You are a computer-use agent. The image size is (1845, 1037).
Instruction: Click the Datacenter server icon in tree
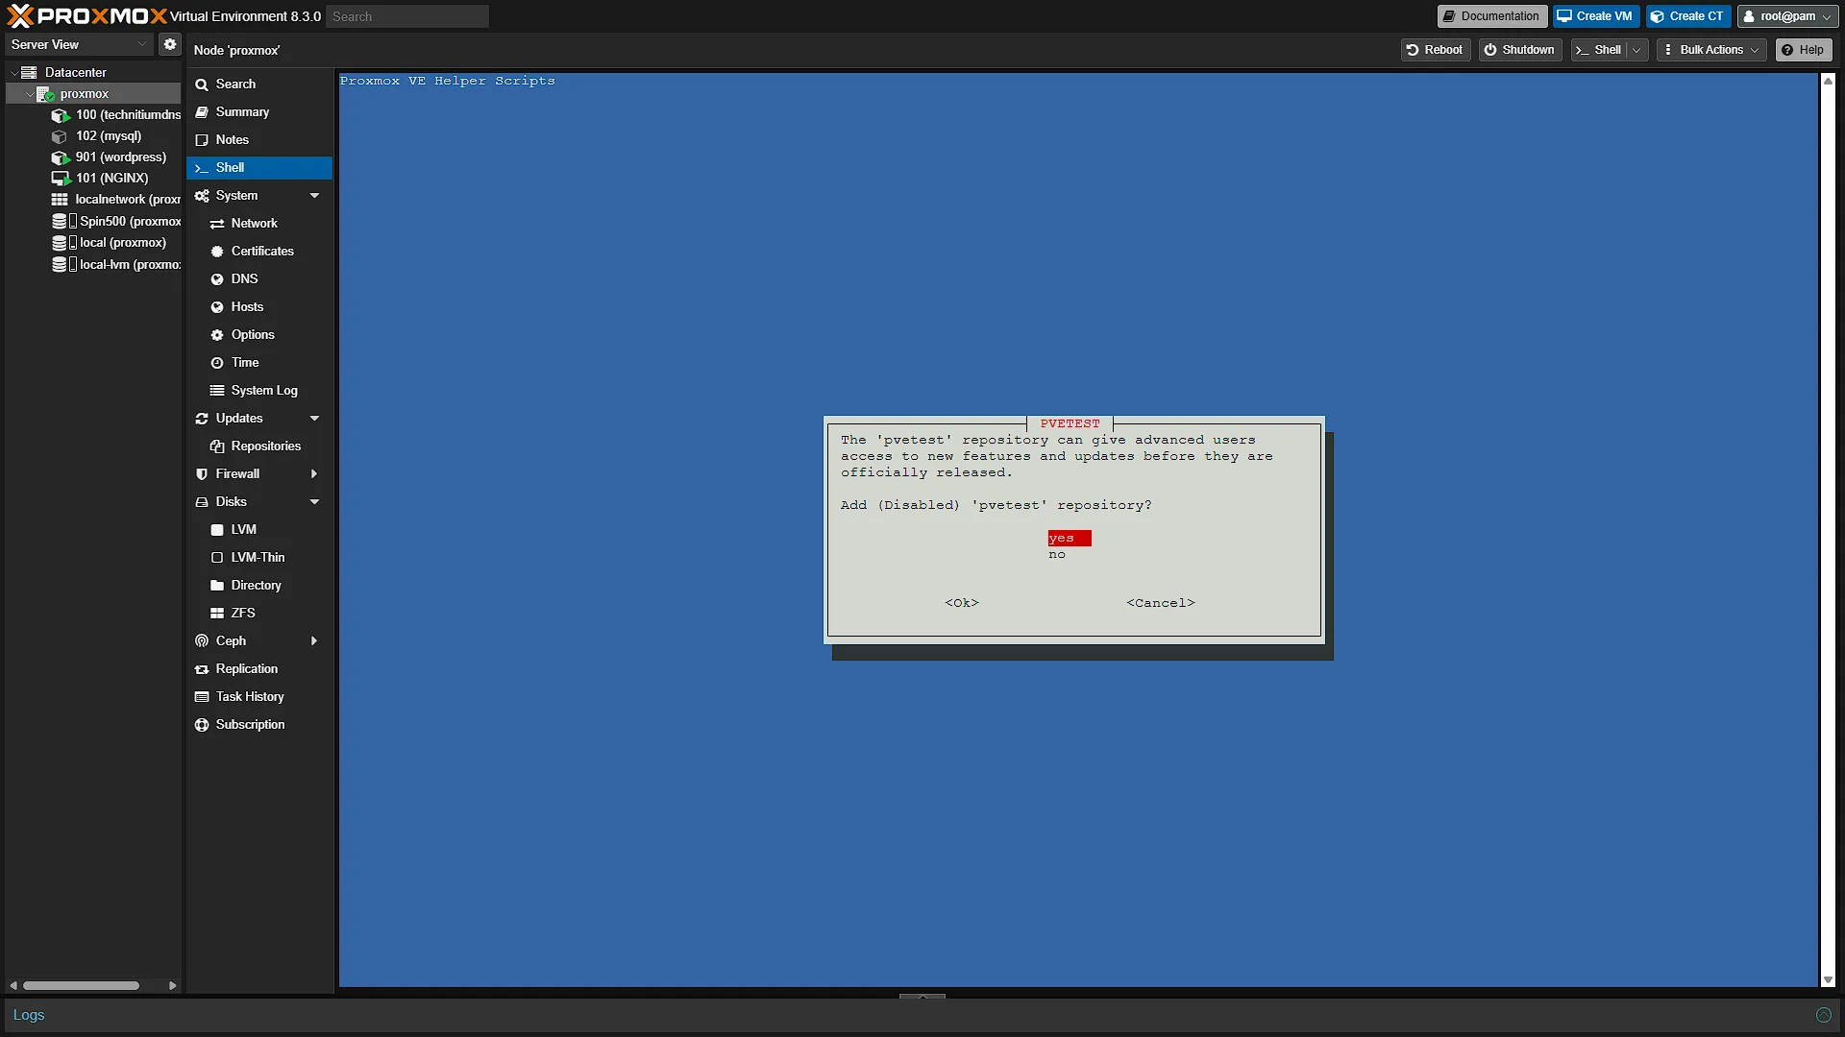point(29,72)
